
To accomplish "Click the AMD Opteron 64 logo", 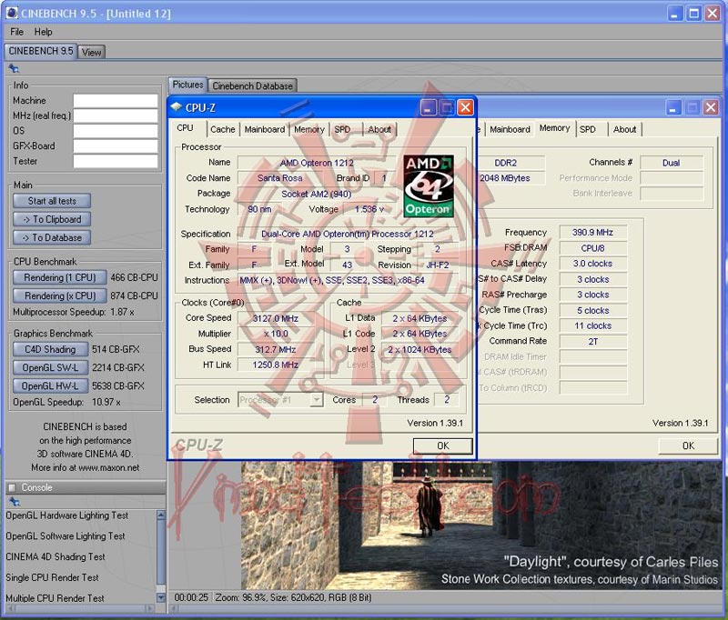I will [x=428, y=186].
